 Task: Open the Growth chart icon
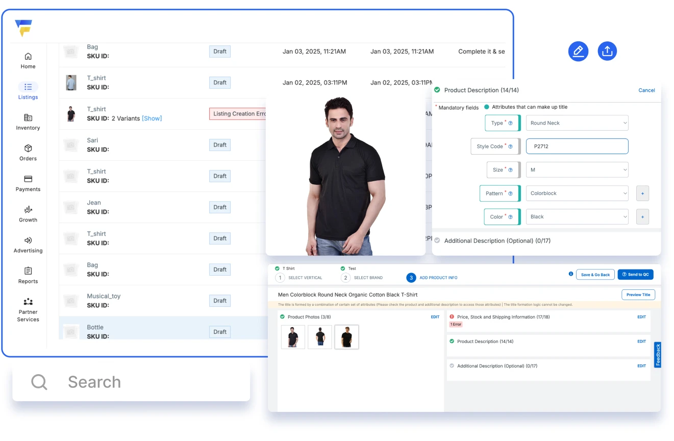tap(28, 210)
